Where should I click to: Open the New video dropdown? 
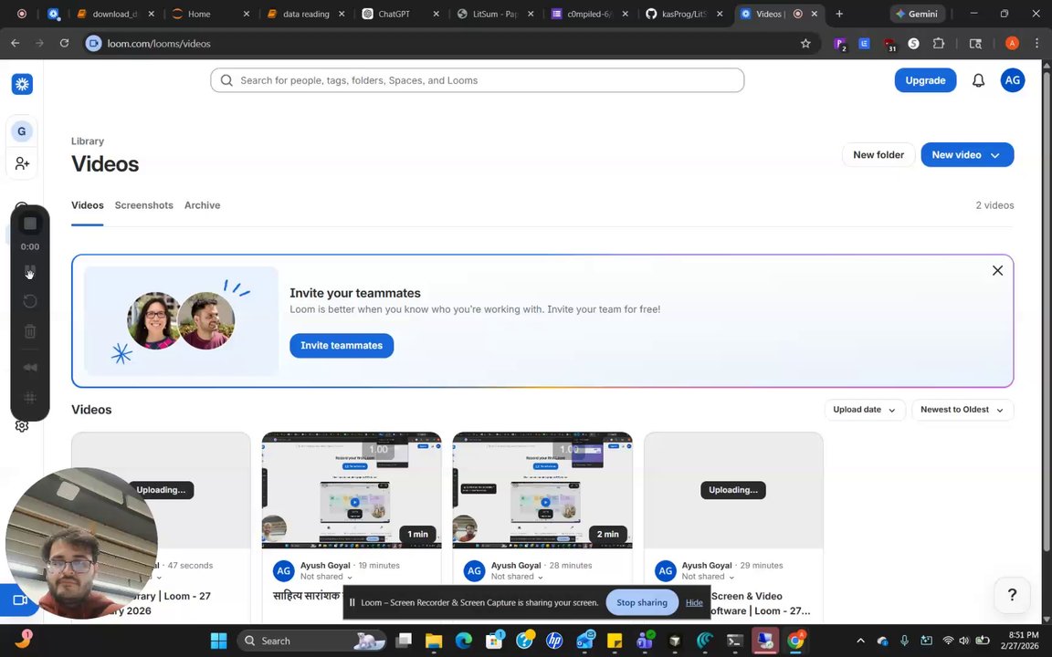click(x=967, y=155)
